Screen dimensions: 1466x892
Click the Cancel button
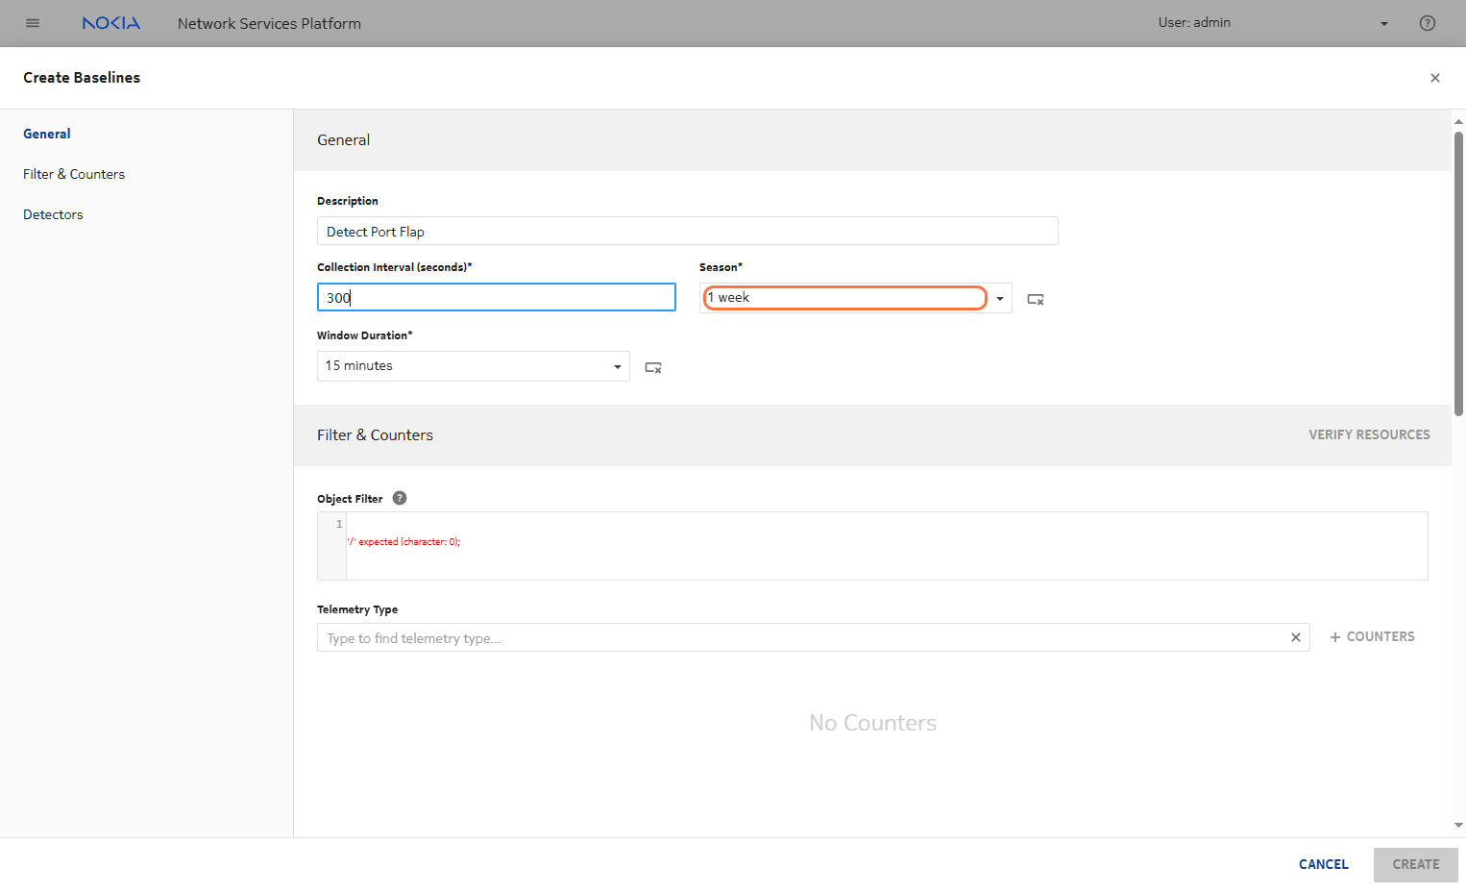click(x=1323, y=864)
